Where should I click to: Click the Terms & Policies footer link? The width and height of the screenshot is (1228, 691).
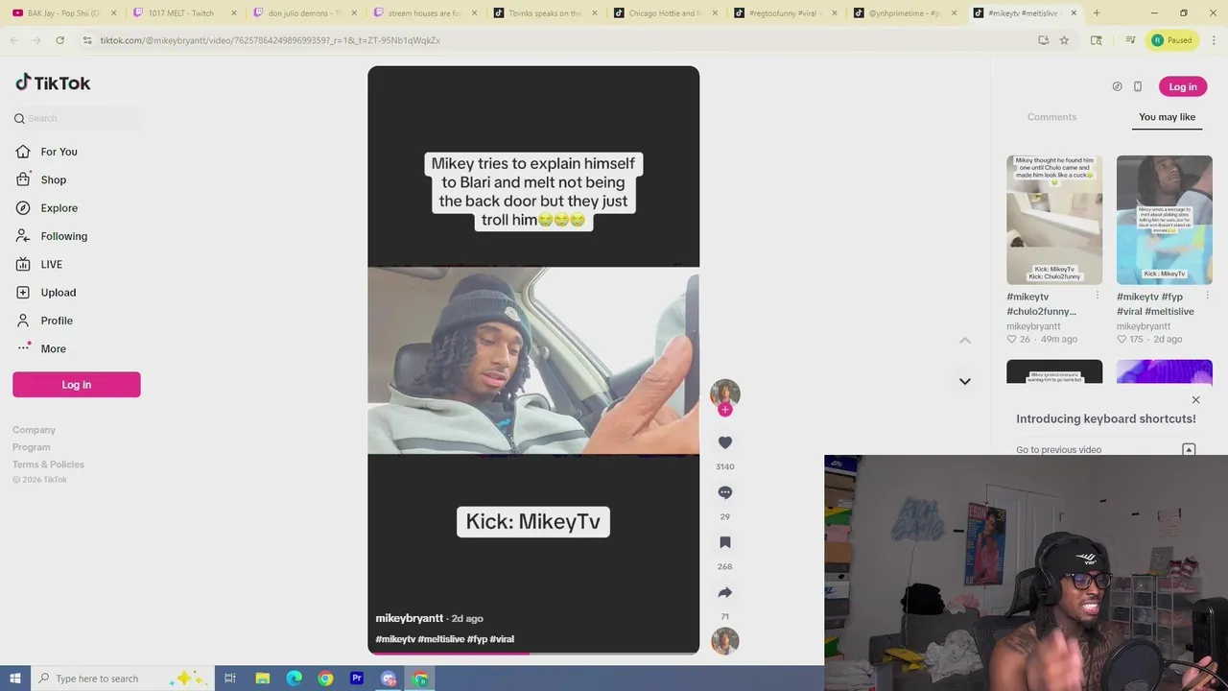[48, 465]
